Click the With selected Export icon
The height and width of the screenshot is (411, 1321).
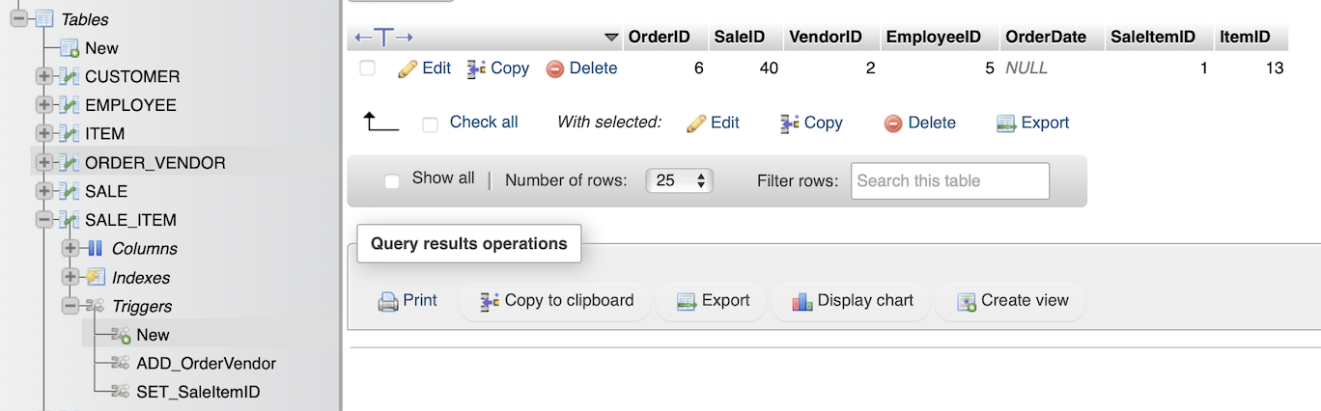tap(1006, 123)
